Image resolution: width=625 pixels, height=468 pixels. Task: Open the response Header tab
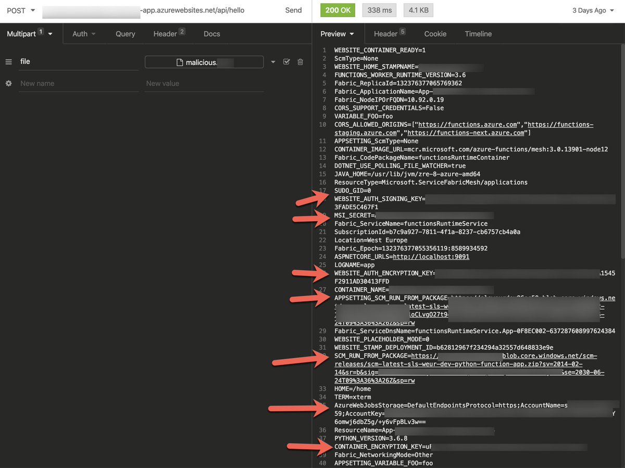(390, 33)
